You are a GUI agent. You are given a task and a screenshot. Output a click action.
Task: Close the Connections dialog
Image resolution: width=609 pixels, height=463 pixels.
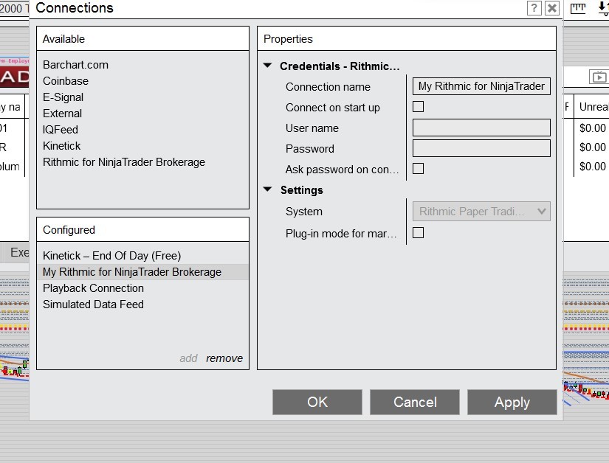tap(552, 8)
